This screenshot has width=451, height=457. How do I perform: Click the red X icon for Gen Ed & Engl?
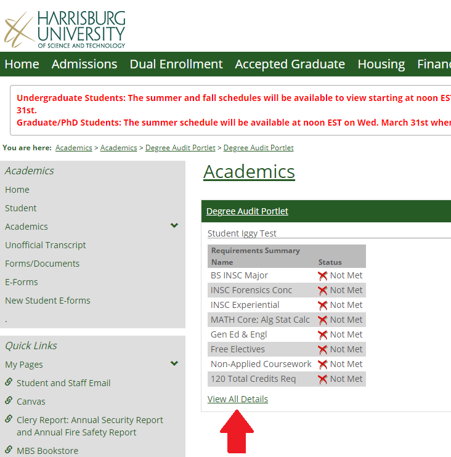tap(322, 335)
